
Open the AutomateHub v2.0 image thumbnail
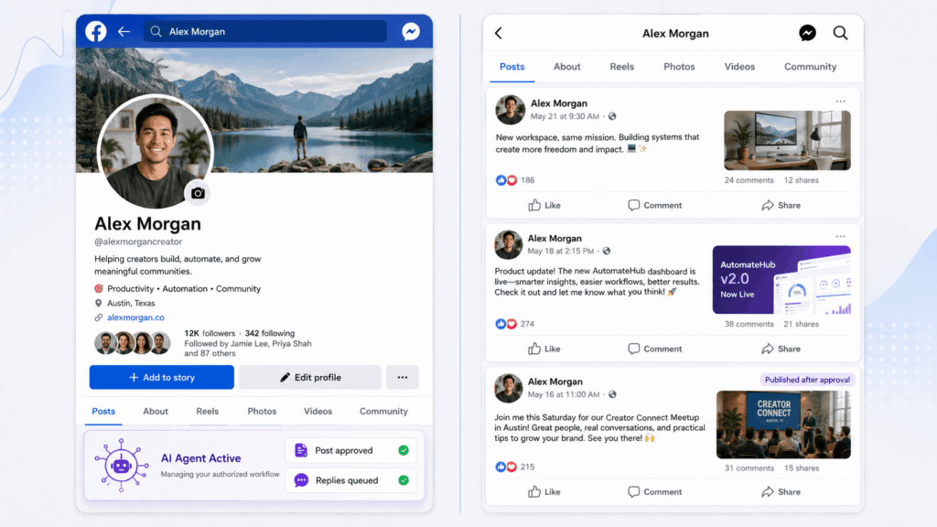click(x=781, y=280)
